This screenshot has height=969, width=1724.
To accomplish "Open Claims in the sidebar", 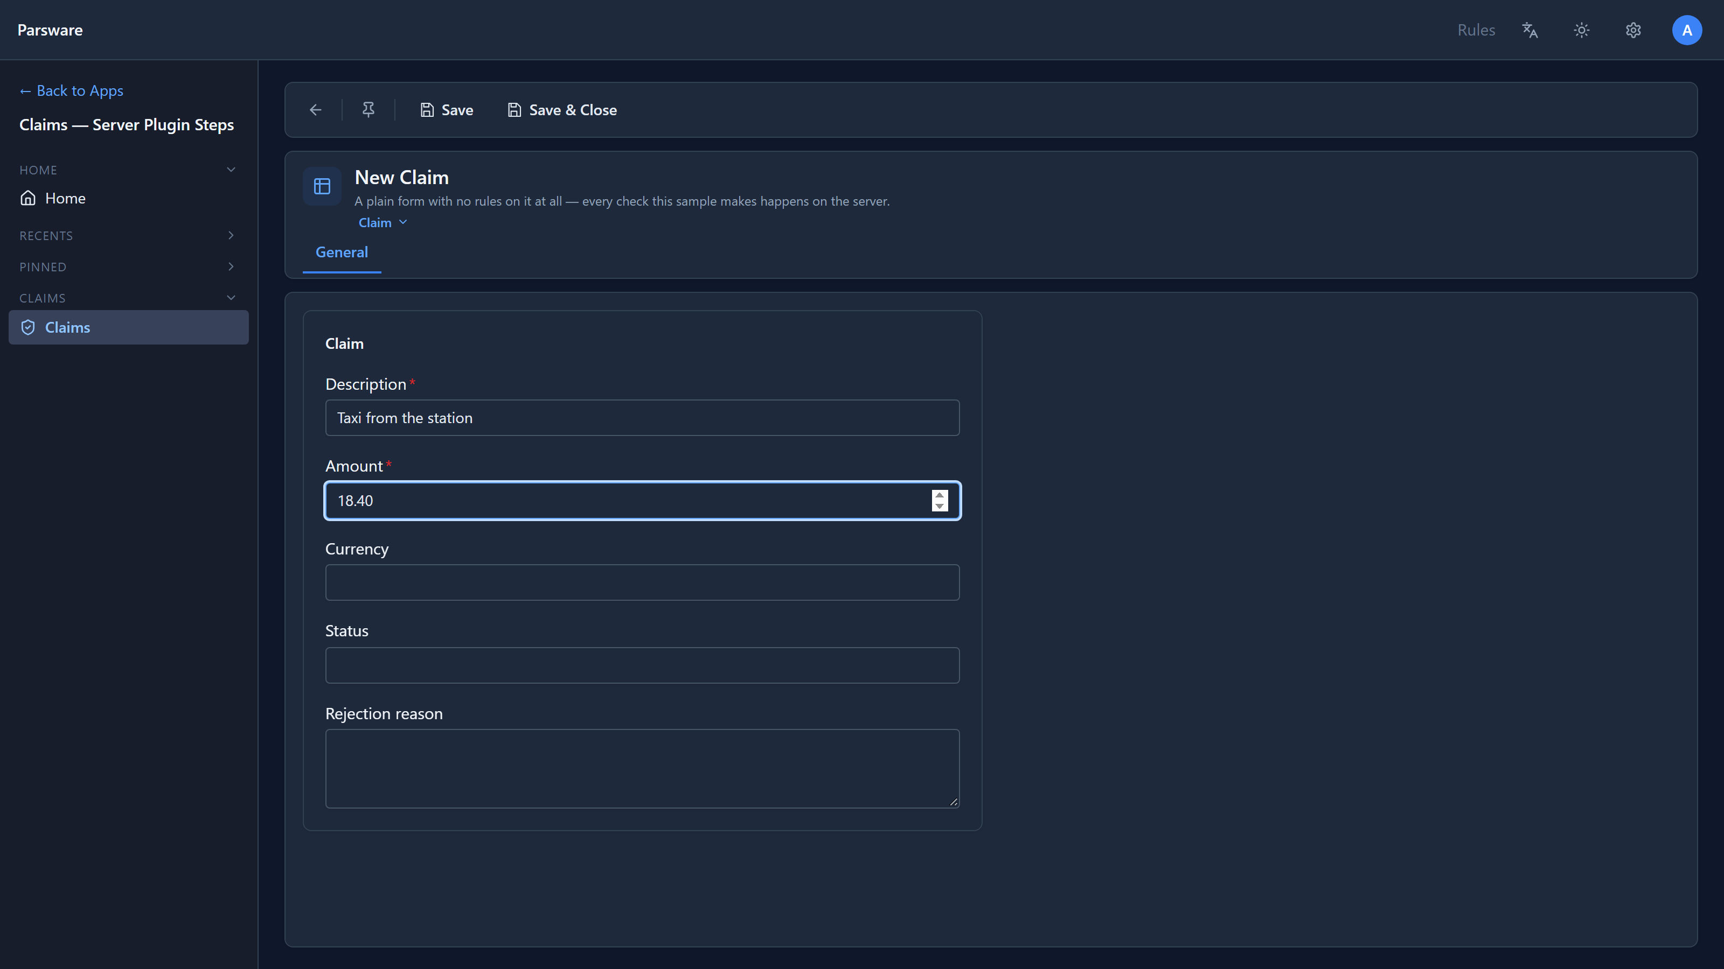I will (x=129, y=327).
